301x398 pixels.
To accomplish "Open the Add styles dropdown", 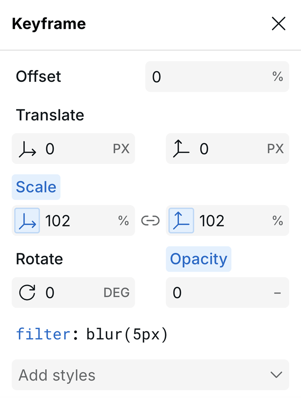I will 150,375.
